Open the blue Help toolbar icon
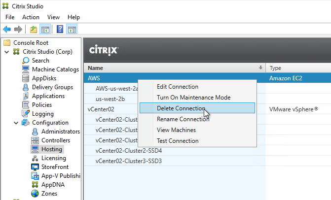Screen dimensions: 331x200 [x=60, y=29]
